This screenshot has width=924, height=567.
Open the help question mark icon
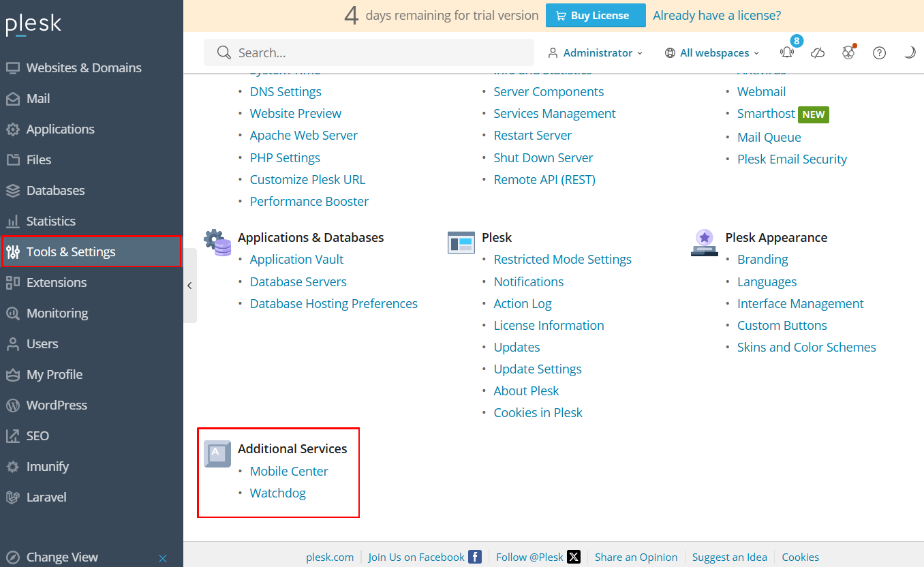tap(880, 52)
